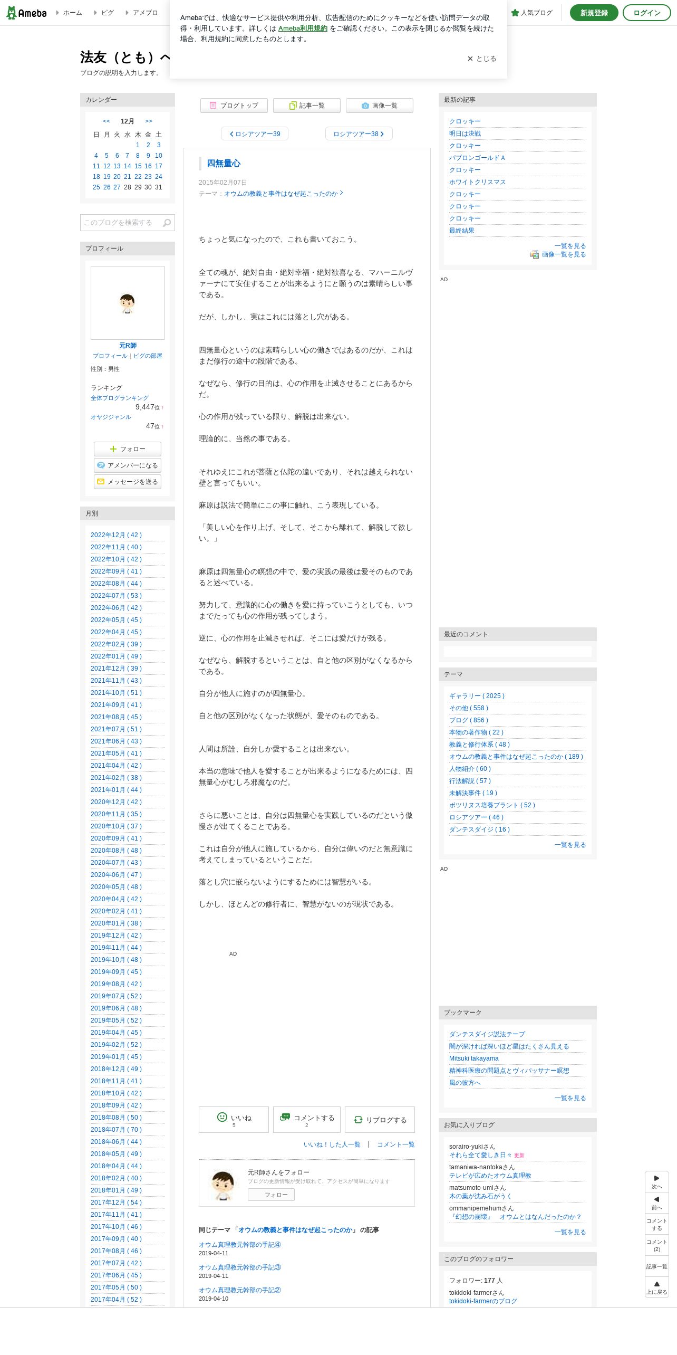The height and width of the screenshot is (1355, 677).
Task: Open theme 未解決事件 ( 19 )
Action: tap(473, 793)
